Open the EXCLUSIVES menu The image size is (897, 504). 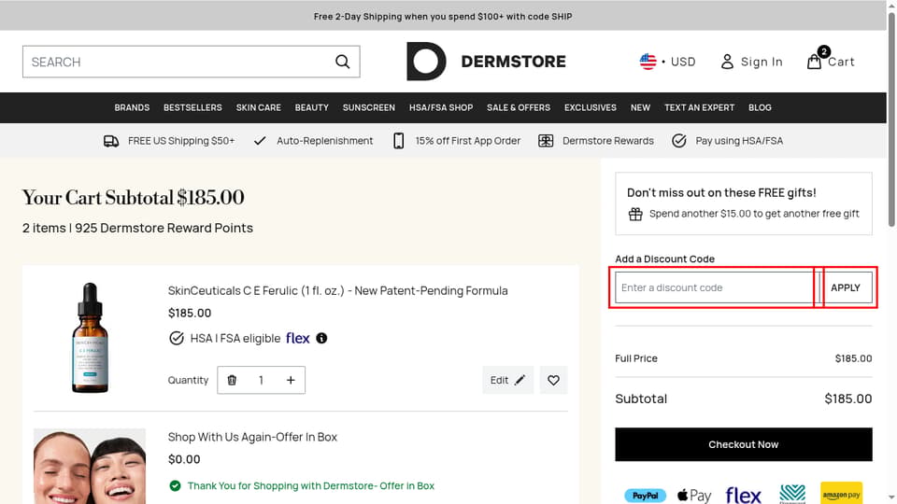coord(591,107)
